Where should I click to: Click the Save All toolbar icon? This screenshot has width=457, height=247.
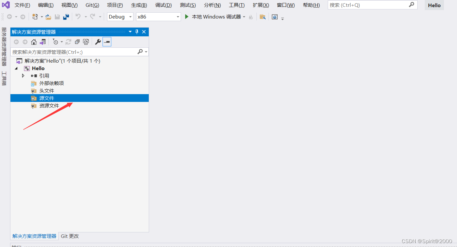tap(66, 17)
